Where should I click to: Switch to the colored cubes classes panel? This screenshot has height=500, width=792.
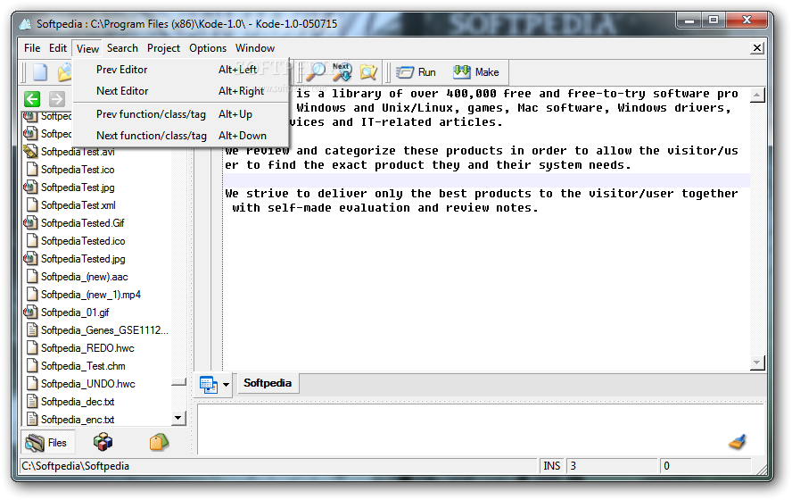coord(103,442)
